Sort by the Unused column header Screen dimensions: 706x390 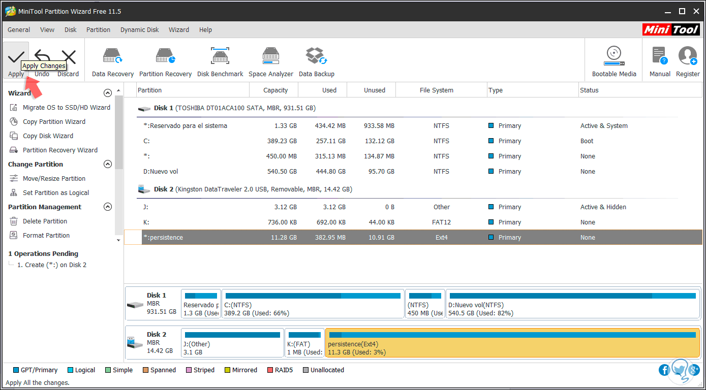tap(371, 90)
